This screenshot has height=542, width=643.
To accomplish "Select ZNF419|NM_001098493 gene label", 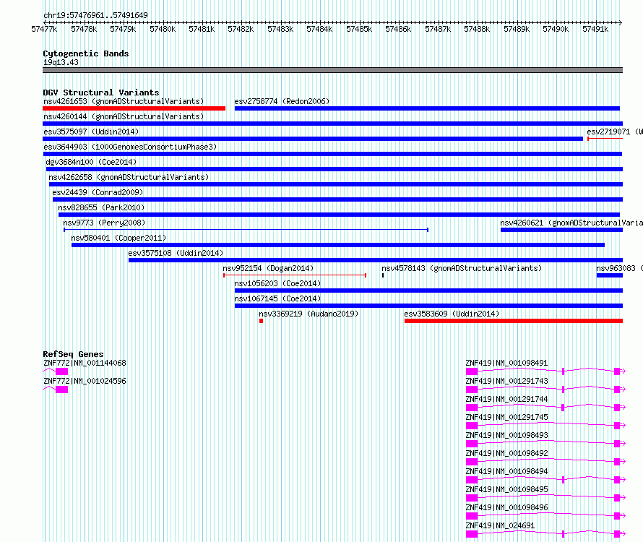I will click(507, 435).
